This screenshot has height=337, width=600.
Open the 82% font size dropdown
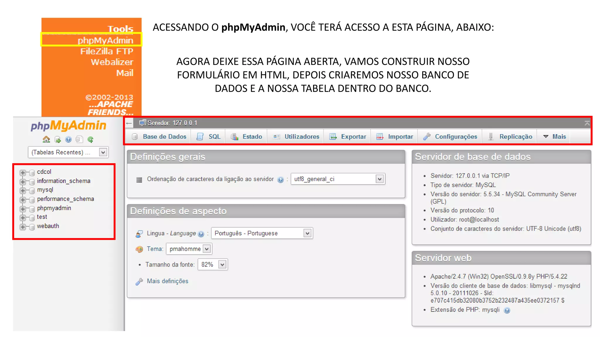click(x=213, y=265)
